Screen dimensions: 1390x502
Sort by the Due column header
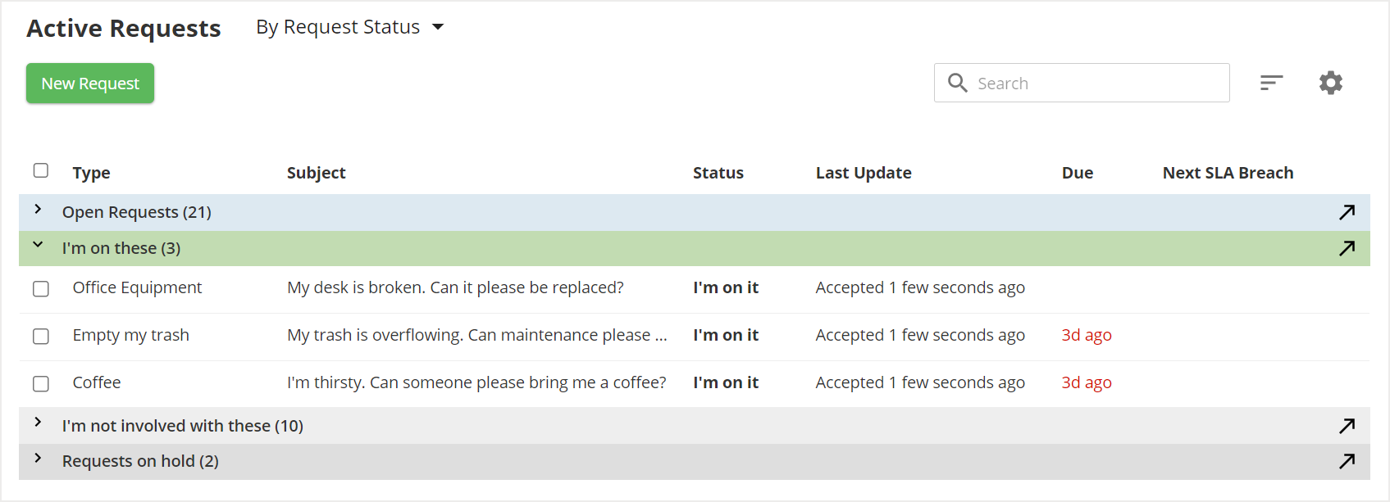1078,173
